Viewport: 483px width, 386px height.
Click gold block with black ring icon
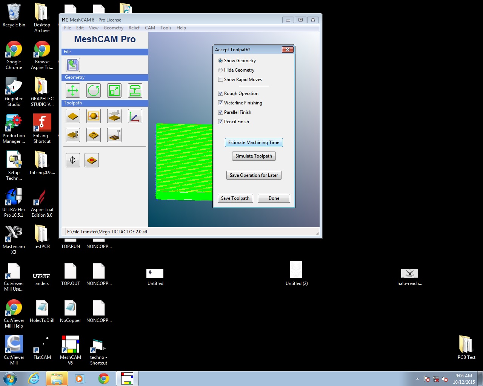[x=94, y=135]
